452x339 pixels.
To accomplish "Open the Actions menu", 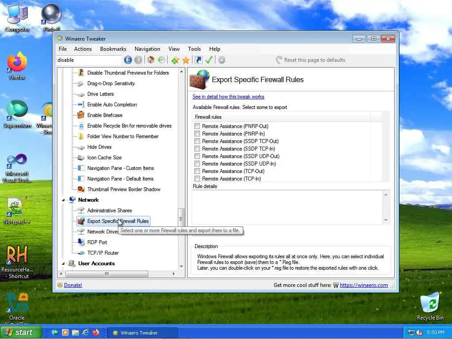I will click(x=83, y=49).
